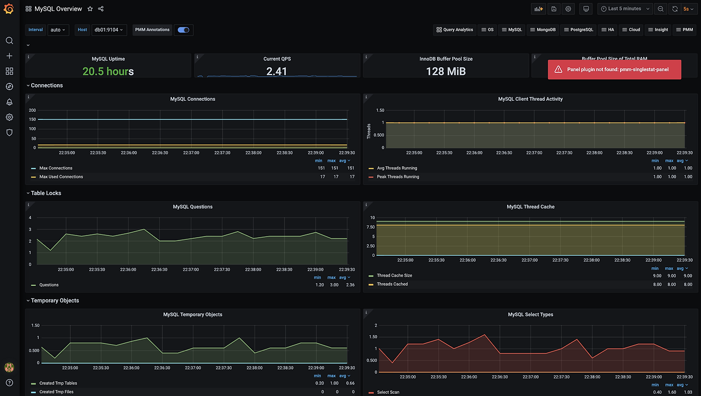Click the Query Analytics link
The width and height of the screenshot is (701, 396).
455,30
